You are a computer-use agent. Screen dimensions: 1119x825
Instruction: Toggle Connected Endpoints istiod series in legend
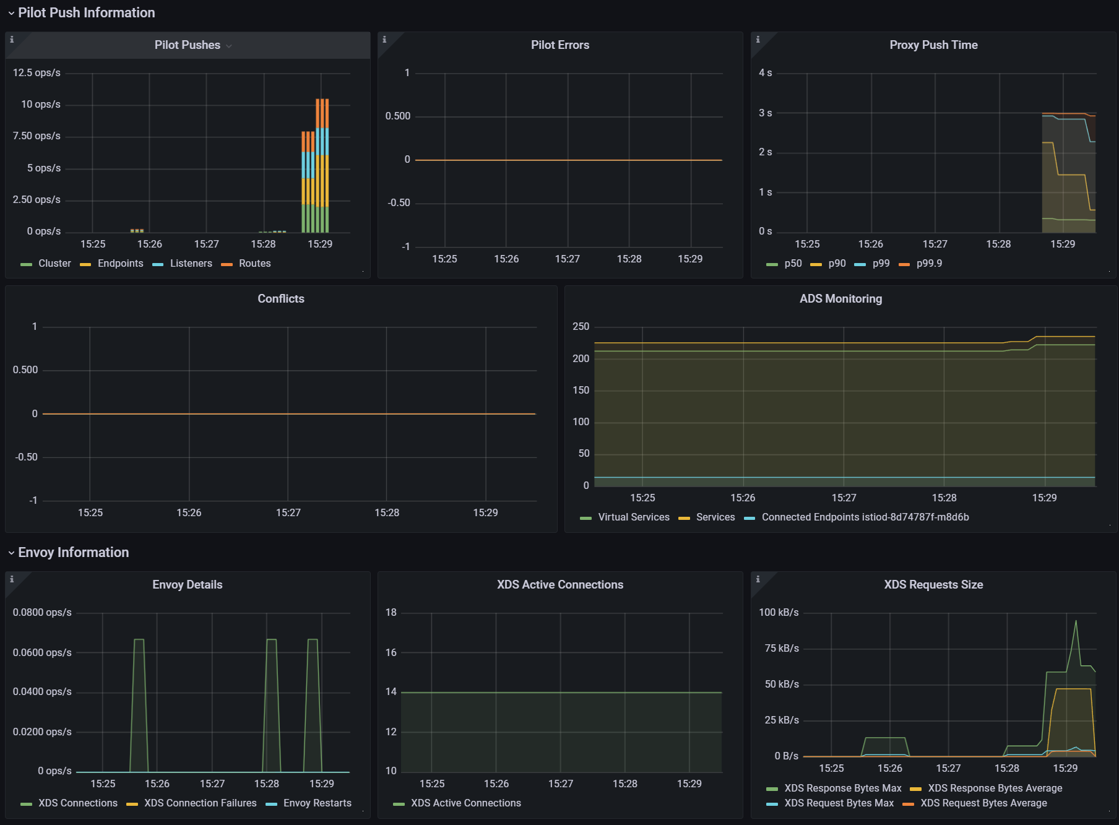pos(865,517)
